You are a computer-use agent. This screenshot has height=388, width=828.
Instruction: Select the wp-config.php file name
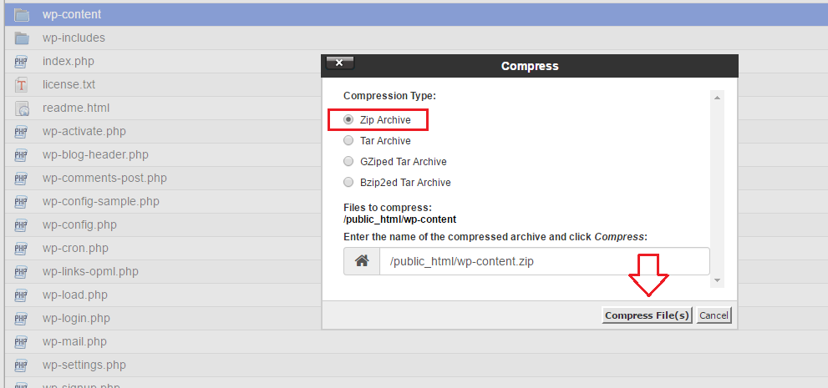pos(79,225)
